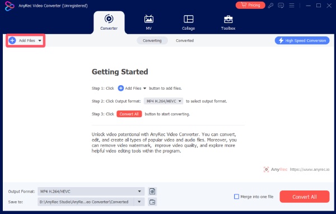Open the Output Format combo box
Screen dimensions: 336x214
[91, 191]
